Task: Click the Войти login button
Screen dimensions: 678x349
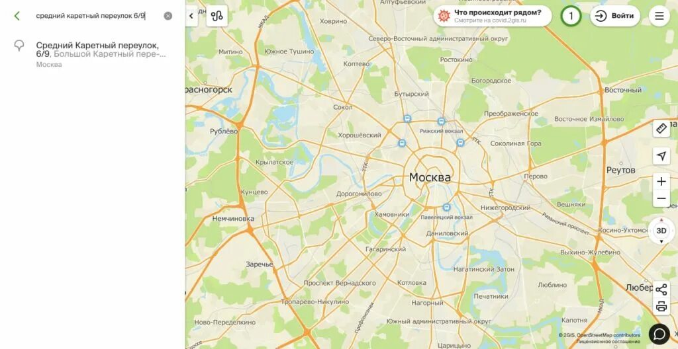Action: click(615, 16)
